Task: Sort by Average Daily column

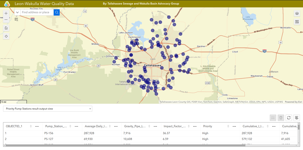Action: click(110, 126)
